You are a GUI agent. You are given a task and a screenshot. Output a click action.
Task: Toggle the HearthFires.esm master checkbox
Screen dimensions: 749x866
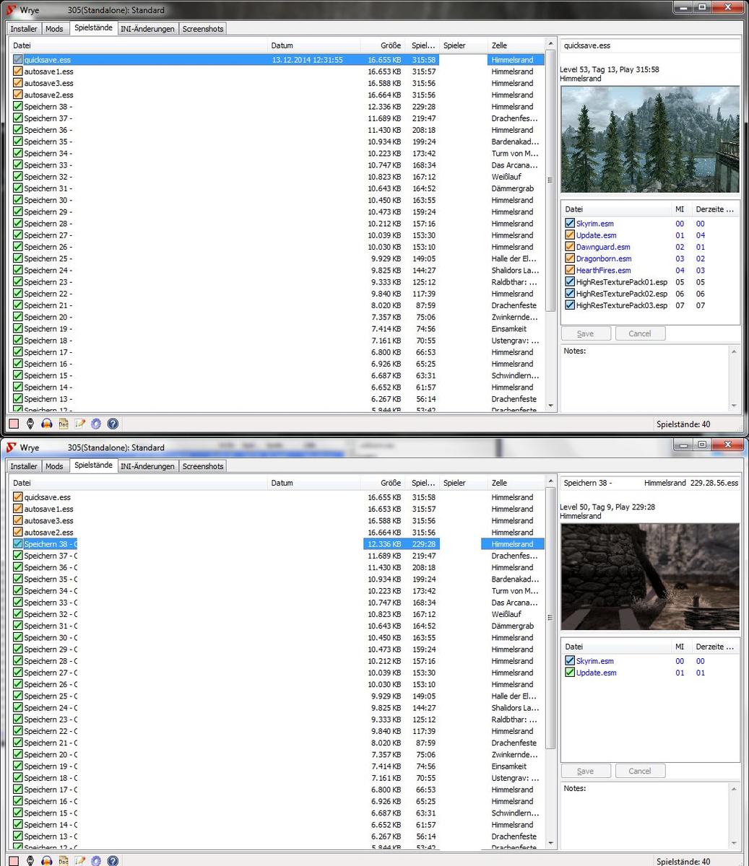tap(570, 271)
